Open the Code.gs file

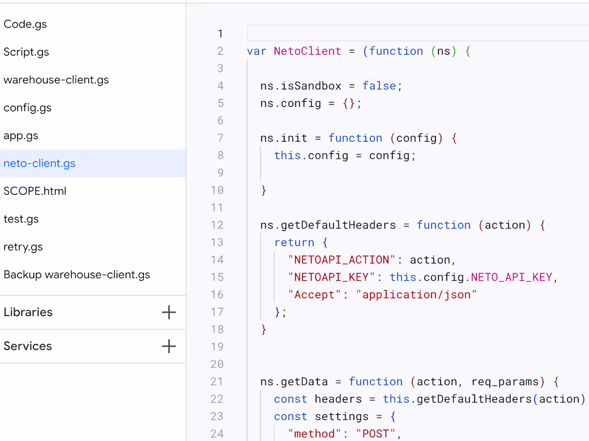25,24
